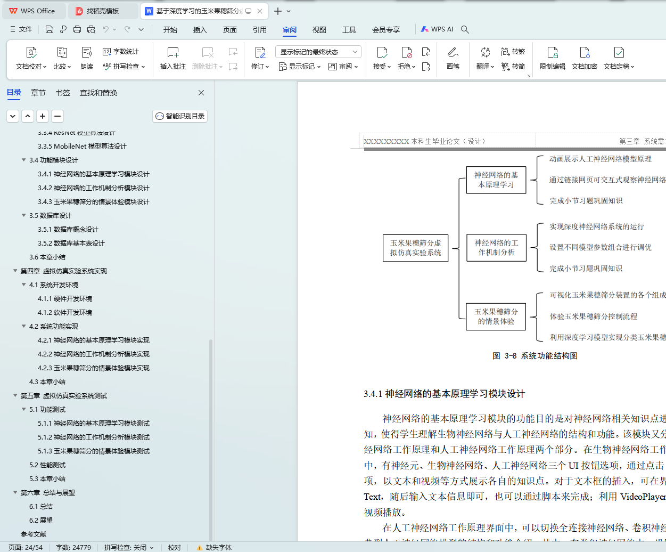Toggle 拼写检查: 关闭 in status bar
Image resolution: width=666 pixels, height=552 pixels.
129,547
